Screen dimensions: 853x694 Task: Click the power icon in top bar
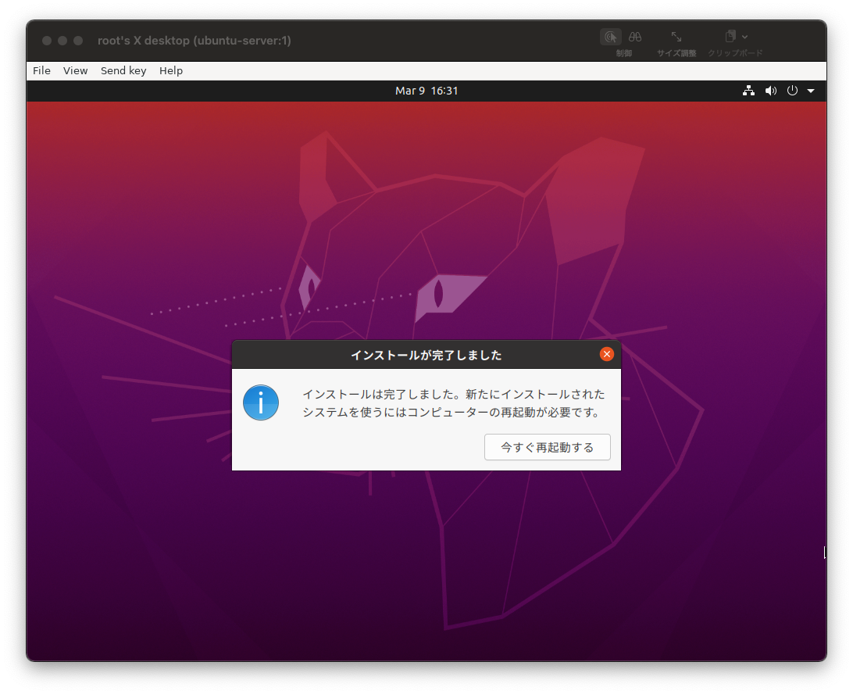tap(792, 91)
